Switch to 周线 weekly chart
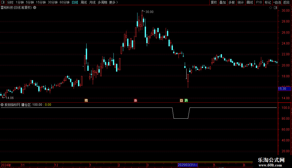The height and width of the screenshot is (168, 292). pyautogui.click(x=84, y=2)
